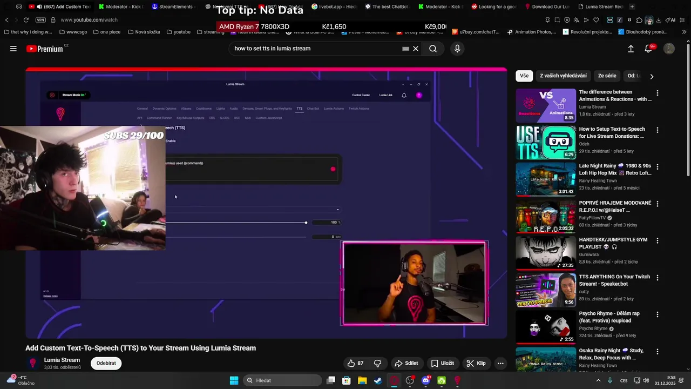Open File Explorer from the taskbar
Screen dimensions: 691x389
coord(362,380)
